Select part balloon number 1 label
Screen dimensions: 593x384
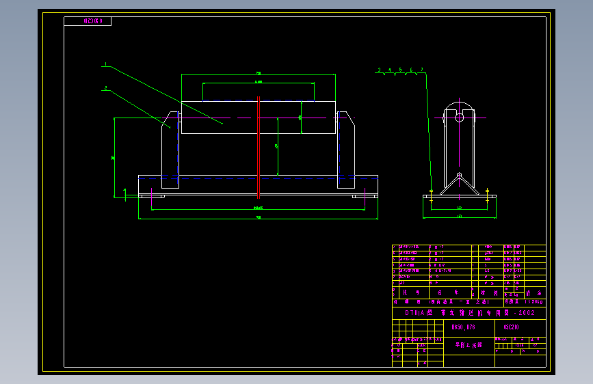[106, 64]
